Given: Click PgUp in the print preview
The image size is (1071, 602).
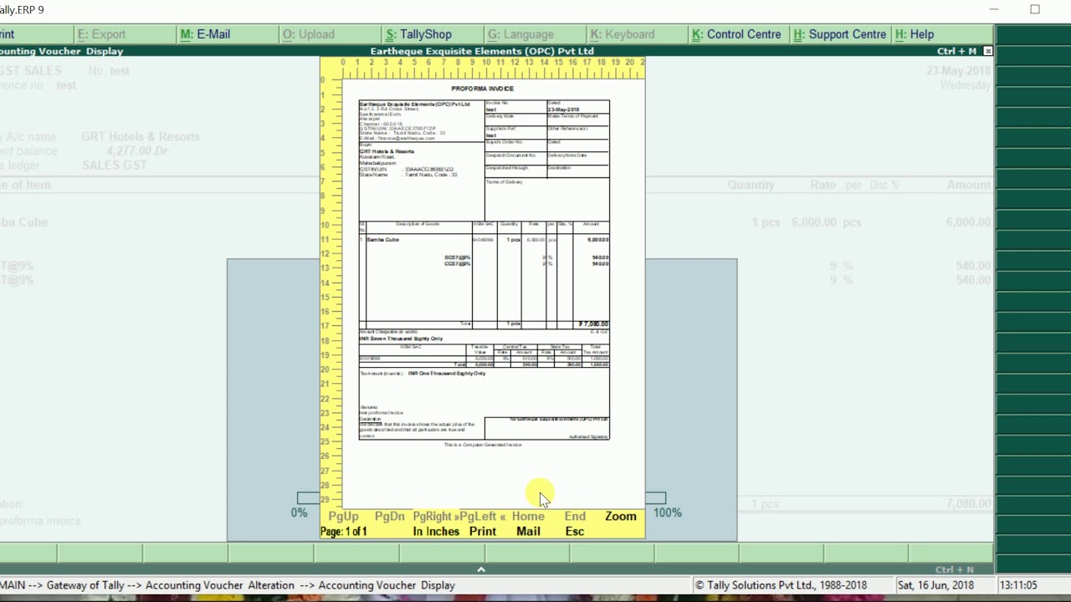Looking at the screenshot, I should [343, 516].
